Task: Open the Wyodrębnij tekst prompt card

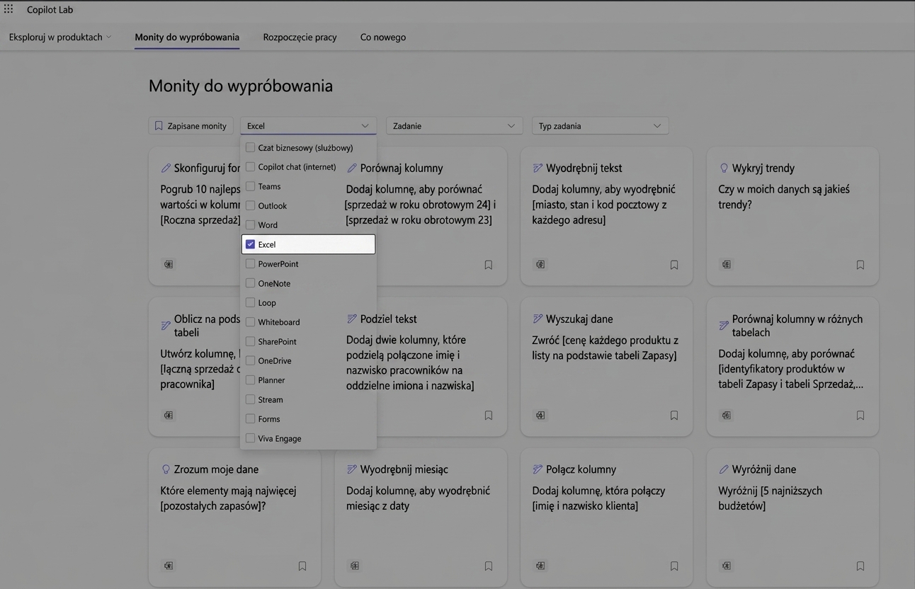Action: click(x=606, y=216)
